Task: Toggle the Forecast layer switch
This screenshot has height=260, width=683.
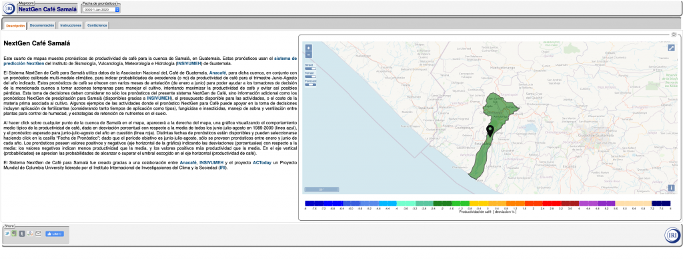Action: [x=311, y=84]
